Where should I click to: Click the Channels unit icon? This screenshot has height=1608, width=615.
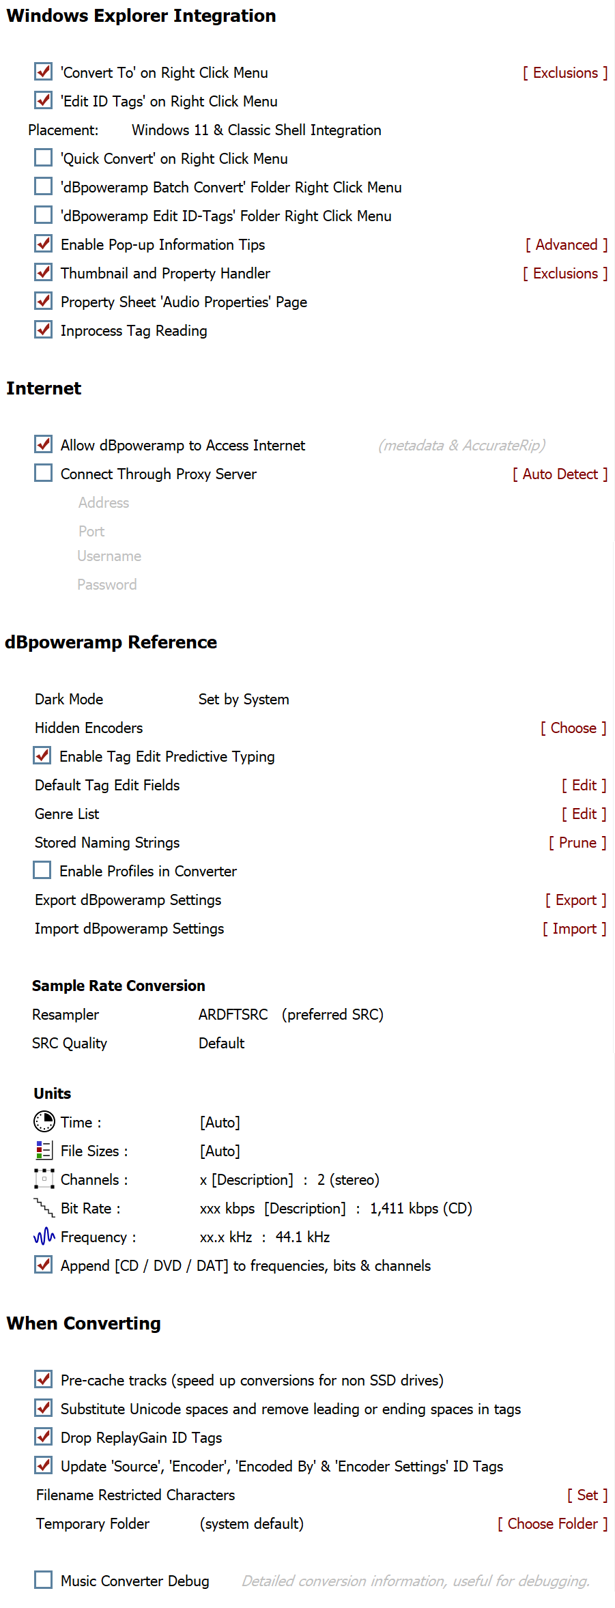(44, 1179)
